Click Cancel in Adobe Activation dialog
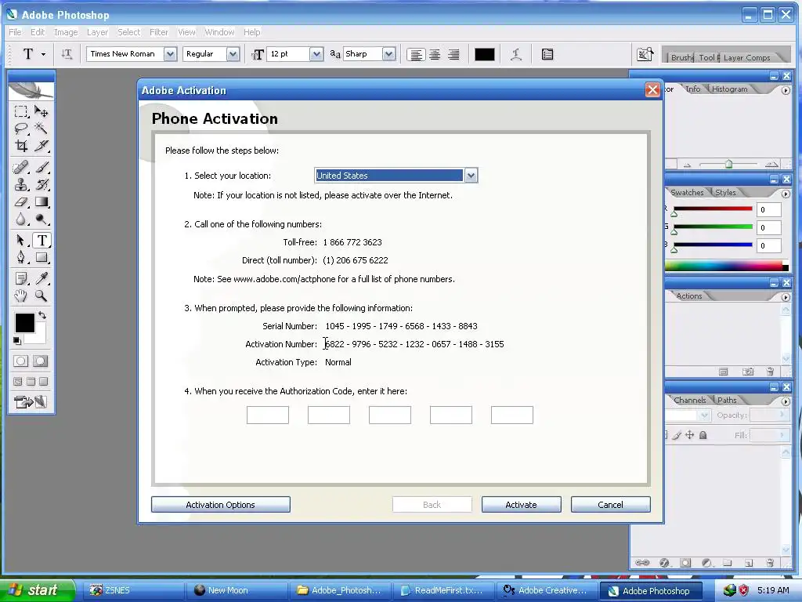Viewport: 802px width, 602px height. point(611,505)
